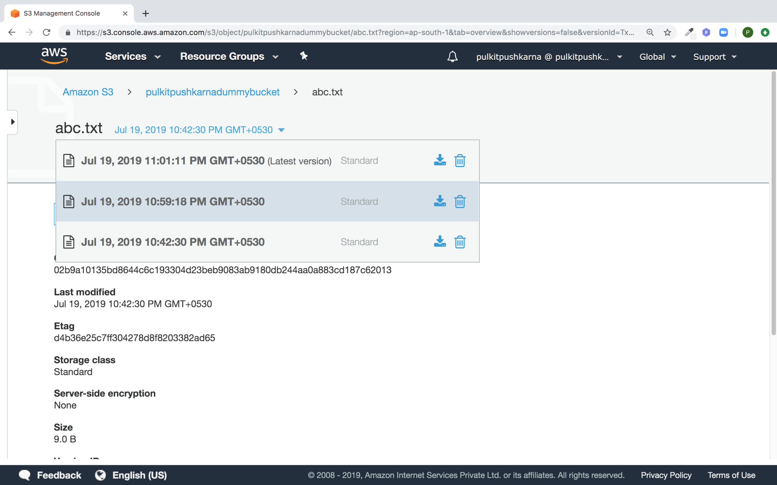
Task: Open the pulkitpushkarnadummybucket breadcrumb link
Action: click(x=212, y=92)
